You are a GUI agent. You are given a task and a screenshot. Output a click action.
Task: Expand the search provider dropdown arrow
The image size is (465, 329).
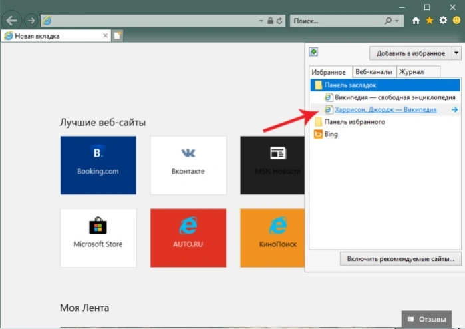[x=397, y=21]
